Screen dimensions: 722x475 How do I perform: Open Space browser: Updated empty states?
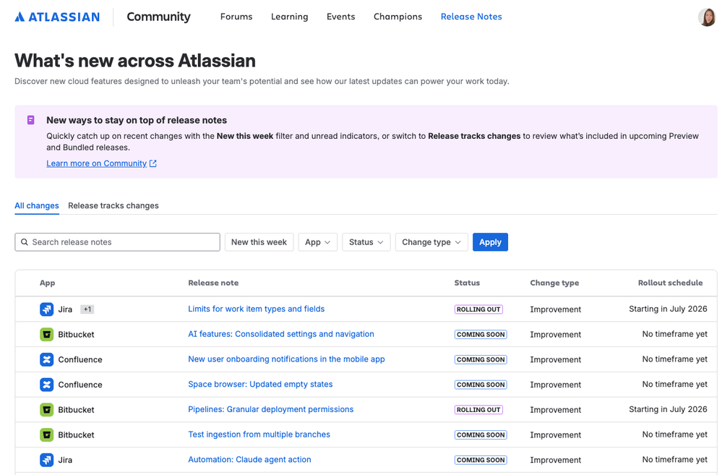point(260,384)
